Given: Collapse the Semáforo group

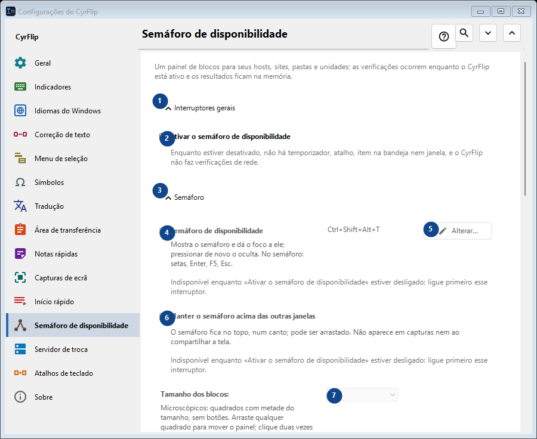Looking at the screenshot, I should pyautogui.click(x=168, y=197).
